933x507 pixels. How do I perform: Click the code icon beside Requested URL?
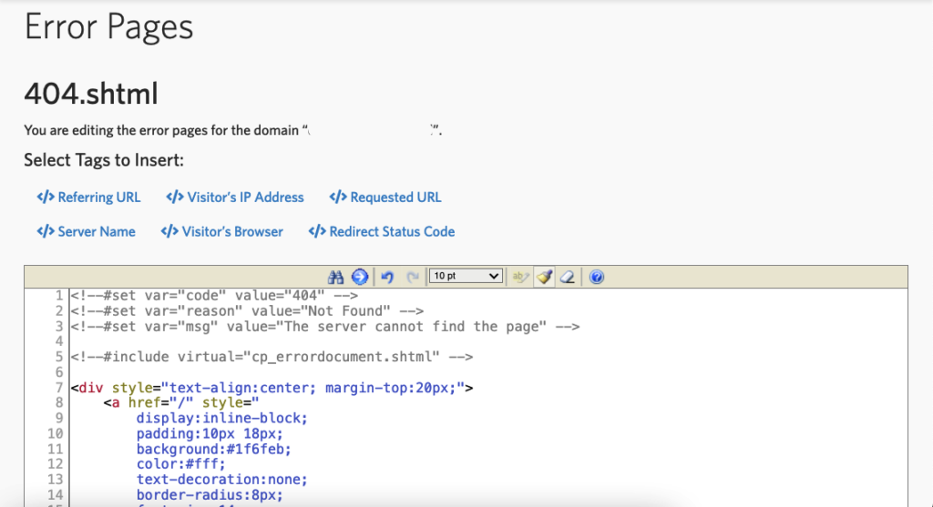click(338, 198)
